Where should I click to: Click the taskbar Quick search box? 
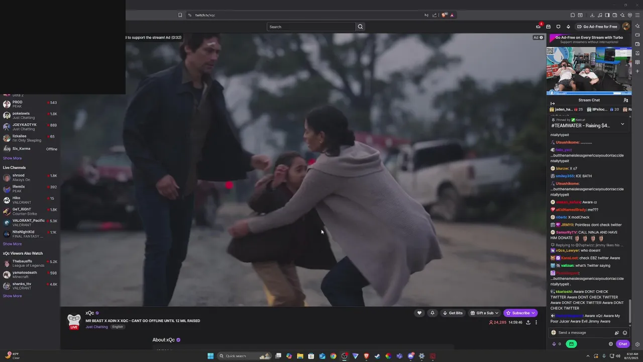click(x=244, y=356)
